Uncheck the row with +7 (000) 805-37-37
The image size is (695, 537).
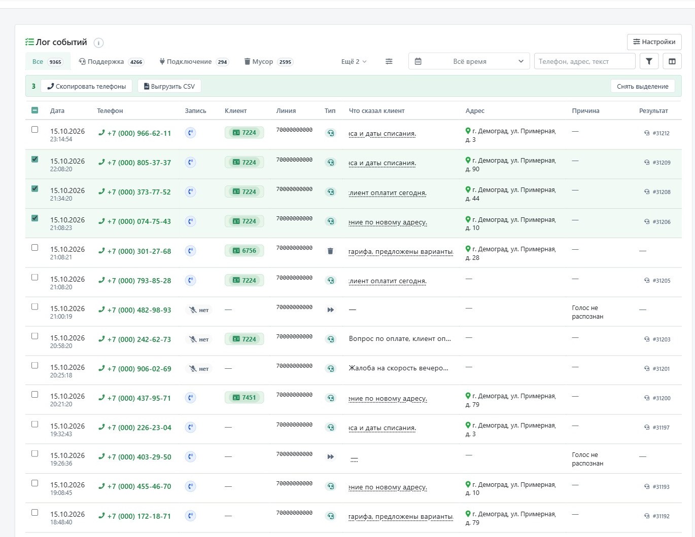point(34,159)
